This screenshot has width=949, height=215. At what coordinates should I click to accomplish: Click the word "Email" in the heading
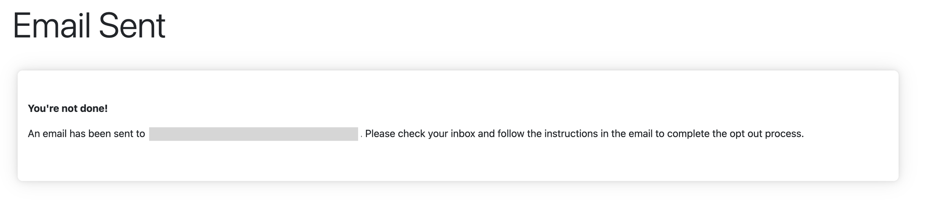pyautogui.click(x=52, y=26)
